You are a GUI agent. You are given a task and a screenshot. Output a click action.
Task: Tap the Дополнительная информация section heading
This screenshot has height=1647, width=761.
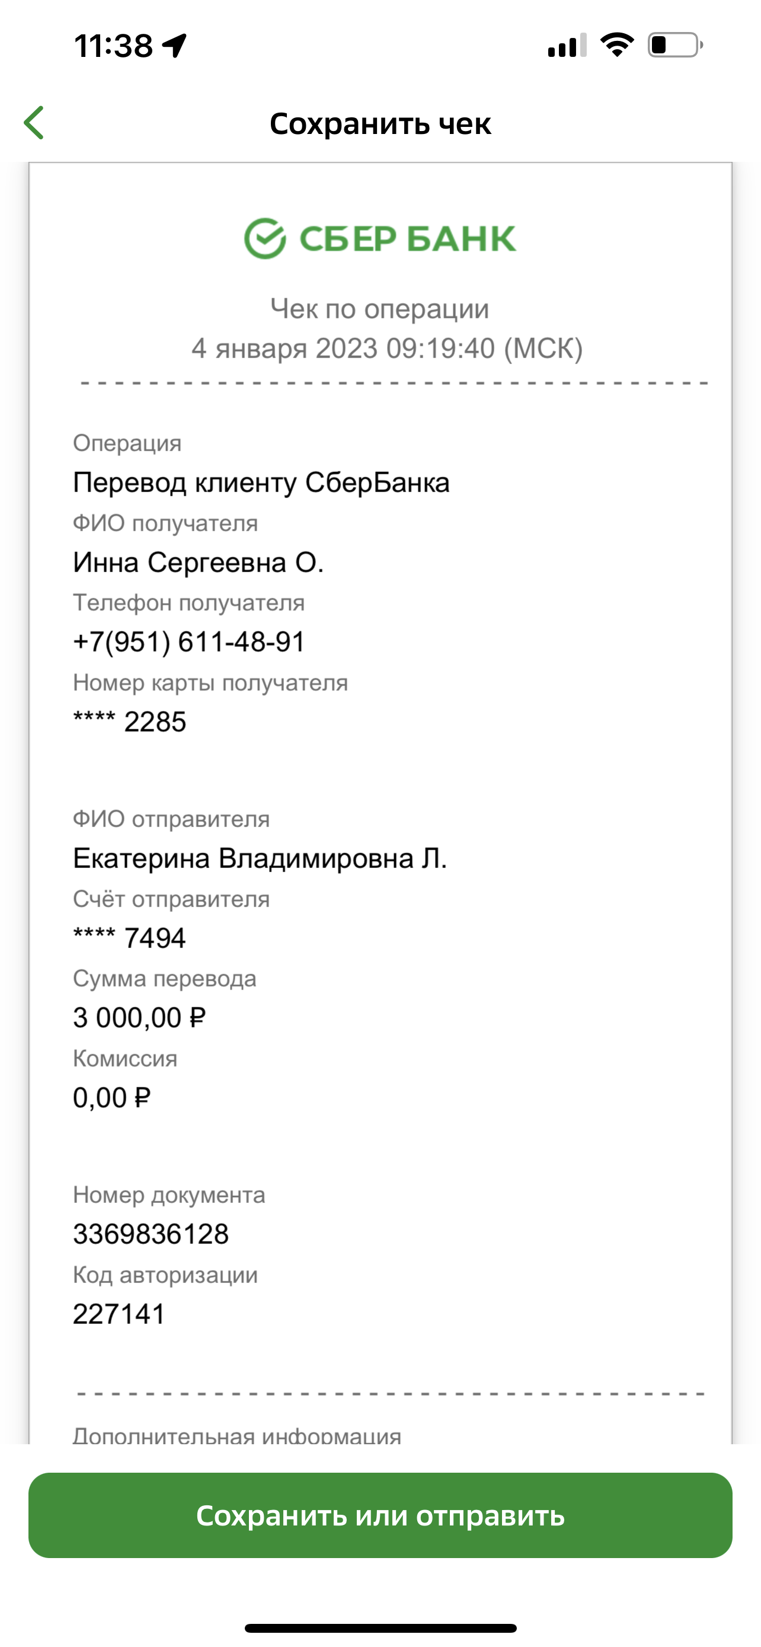237,1434
